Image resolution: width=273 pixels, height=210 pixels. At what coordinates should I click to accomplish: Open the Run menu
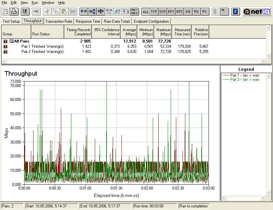35,3
